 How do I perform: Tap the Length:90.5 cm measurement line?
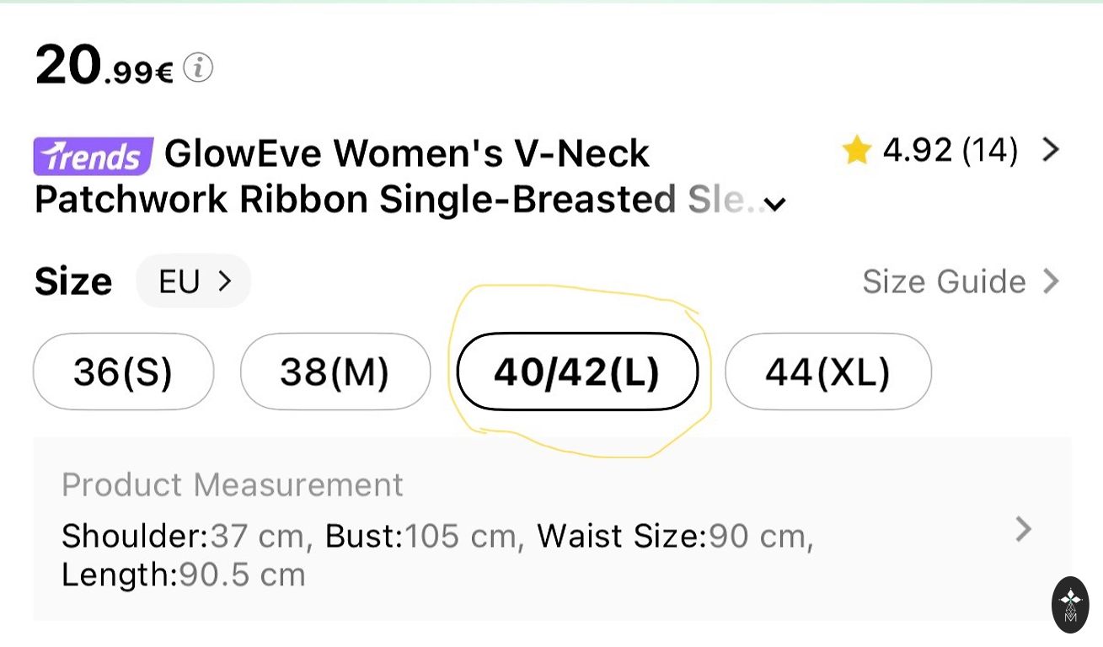[x=183, y=575]
